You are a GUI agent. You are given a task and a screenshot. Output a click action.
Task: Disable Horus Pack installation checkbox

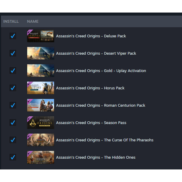click(13, 88)
